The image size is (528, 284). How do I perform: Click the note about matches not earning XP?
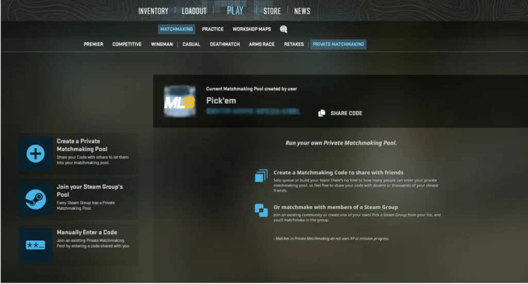pos(332,239)
